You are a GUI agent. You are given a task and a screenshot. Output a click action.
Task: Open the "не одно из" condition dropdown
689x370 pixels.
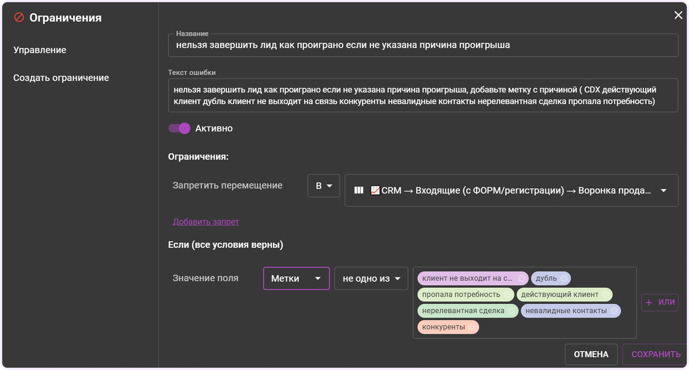371,278
